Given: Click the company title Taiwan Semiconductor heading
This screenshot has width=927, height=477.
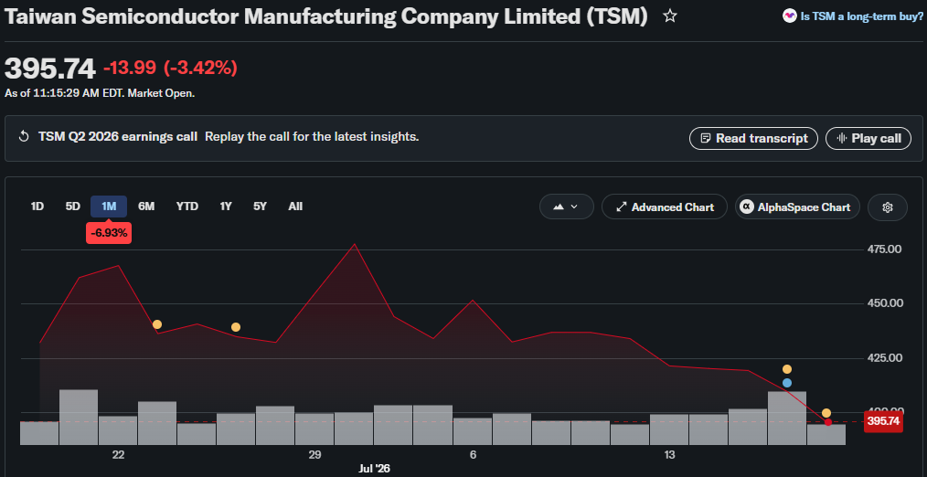Looking at the screenshot, I should [x=325, y=16].
